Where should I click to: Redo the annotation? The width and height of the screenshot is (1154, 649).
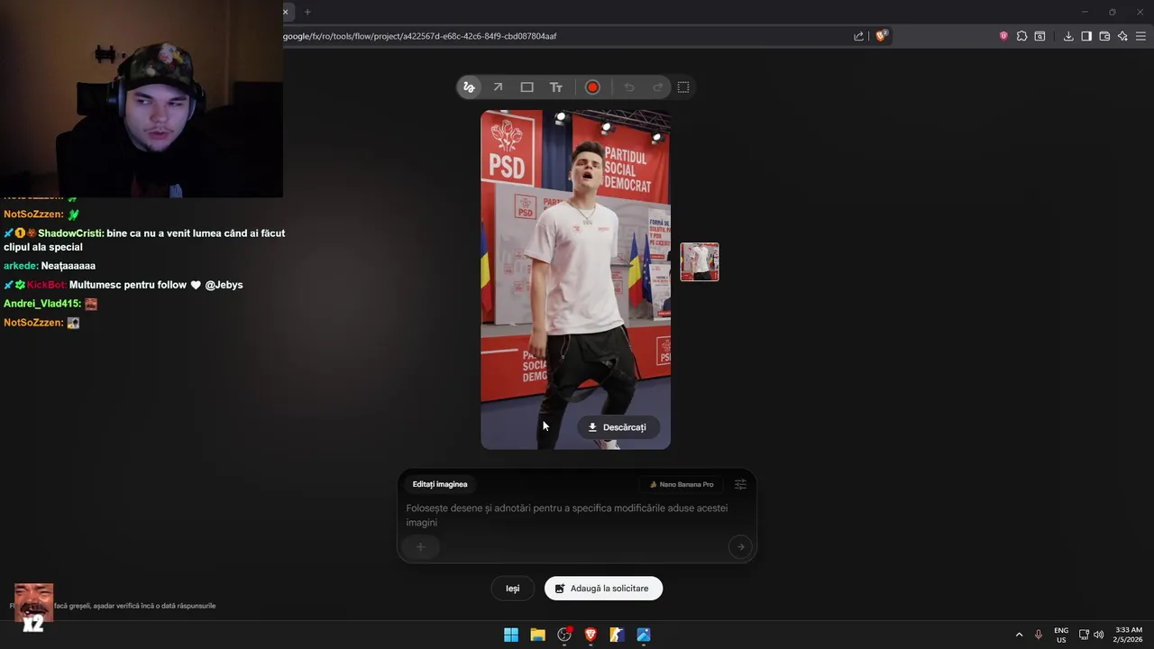point(658,87)
